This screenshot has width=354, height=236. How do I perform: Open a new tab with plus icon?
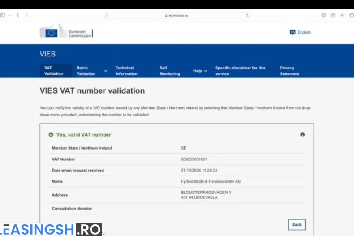(342, 15)
